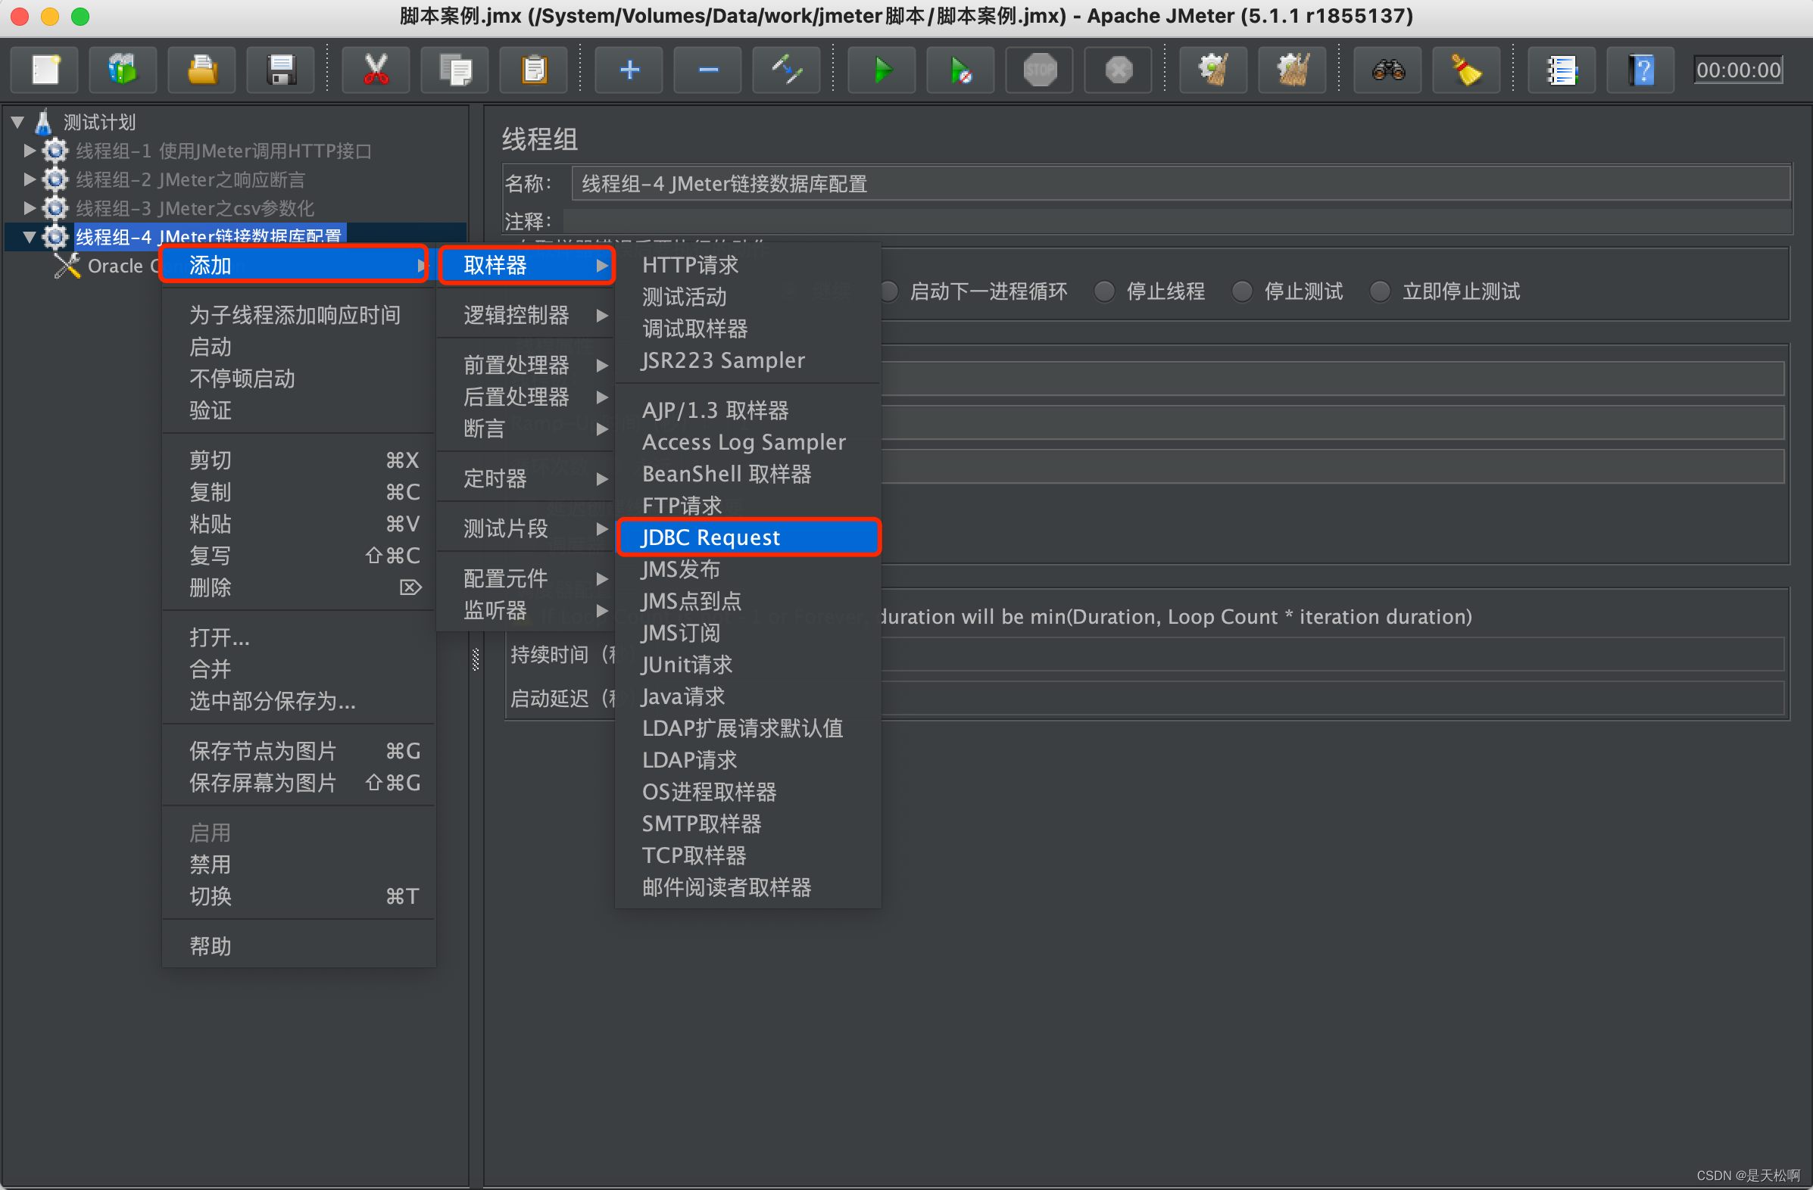Viewport: 1813px width, 1190px height.
Task: Collapse the 测试计划 tree root
Action: (x=17, y=121)
